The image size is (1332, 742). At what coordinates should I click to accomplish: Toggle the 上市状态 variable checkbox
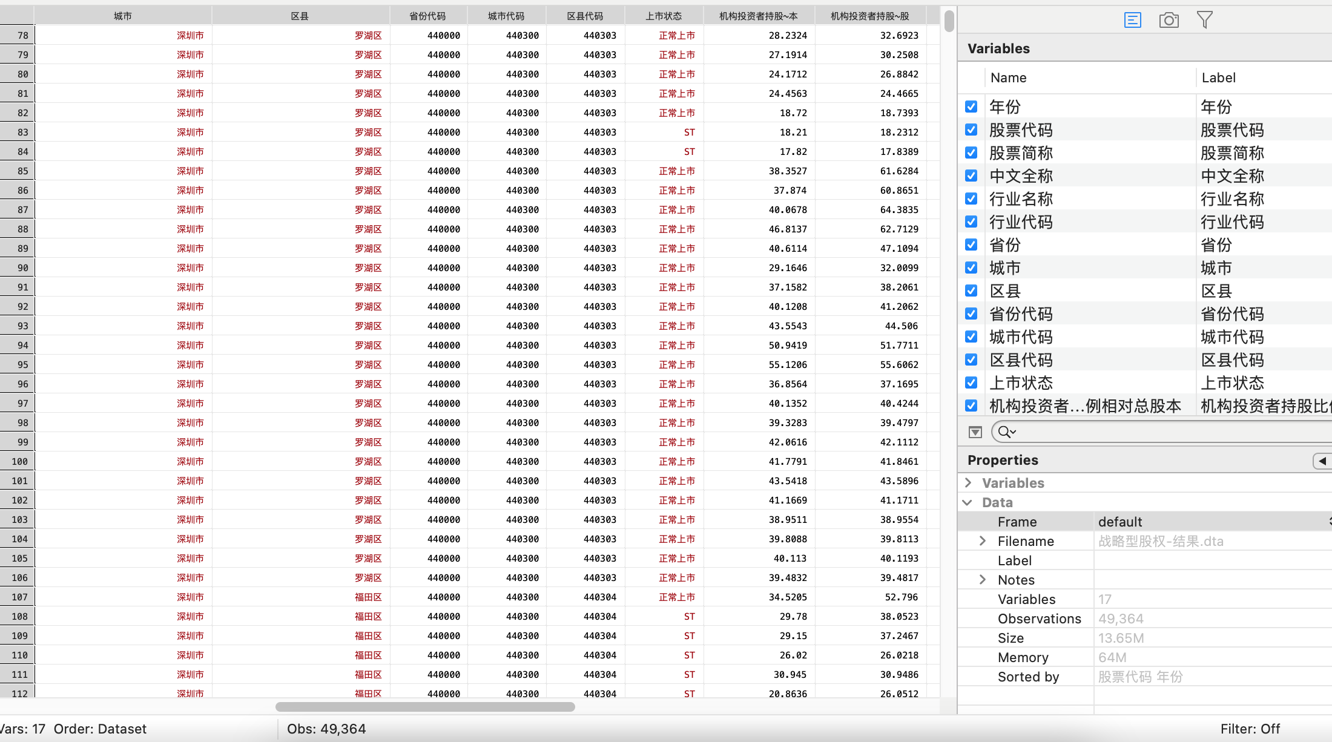pos(971,382)
